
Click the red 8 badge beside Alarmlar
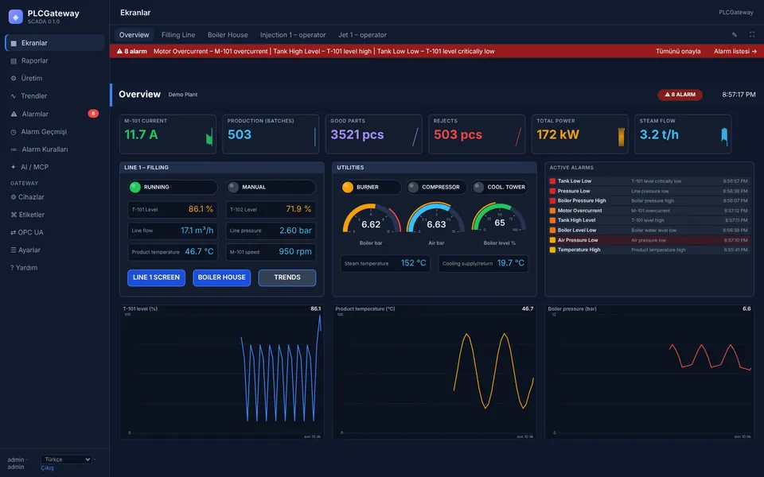click(93, 114)
